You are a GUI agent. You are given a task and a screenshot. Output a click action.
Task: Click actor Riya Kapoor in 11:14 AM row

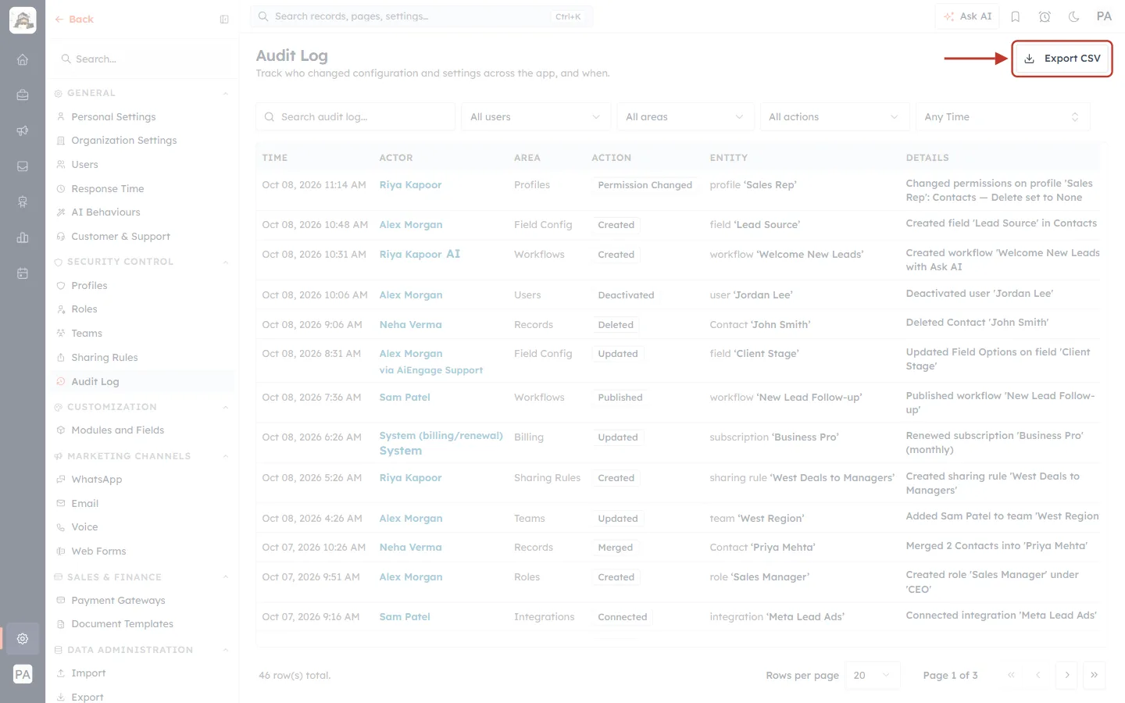point(410,185)
